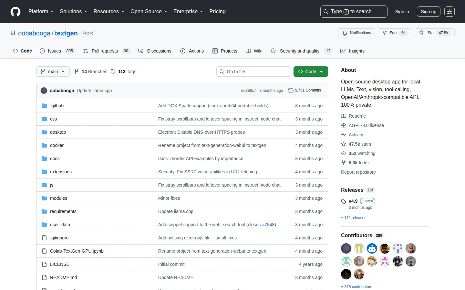The image size is (465, 290).
Task: Open 5,751 Commits history
Action: tap(305, 90)
